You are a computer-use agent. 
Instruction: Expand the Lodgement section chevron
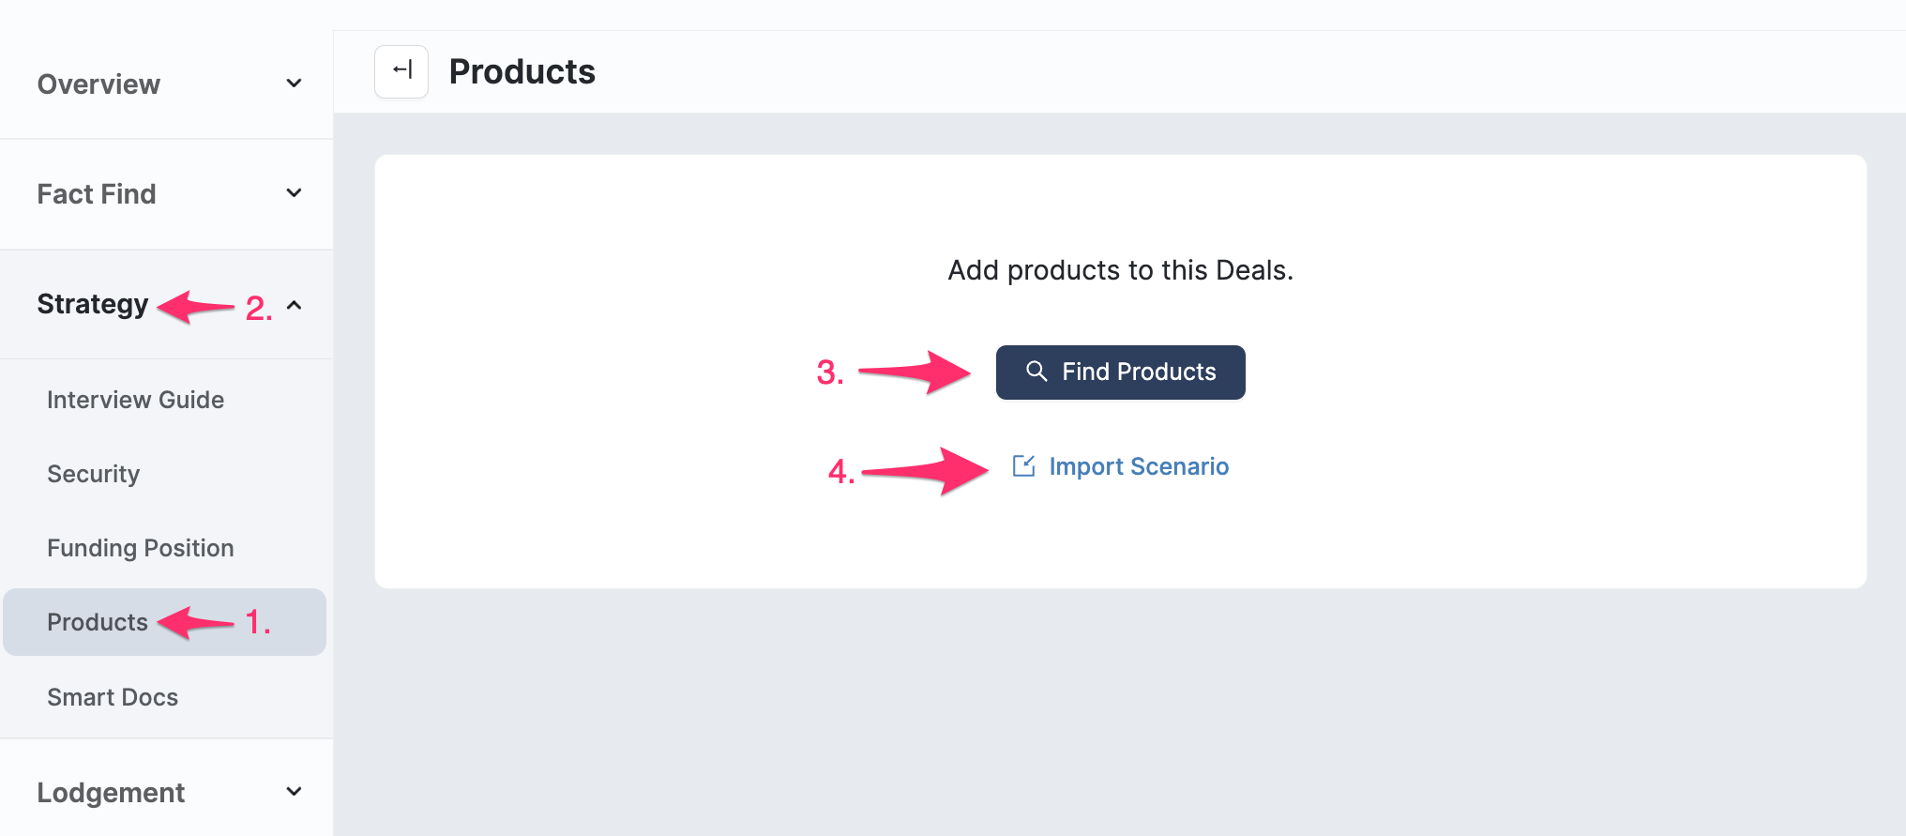point(294,792)
